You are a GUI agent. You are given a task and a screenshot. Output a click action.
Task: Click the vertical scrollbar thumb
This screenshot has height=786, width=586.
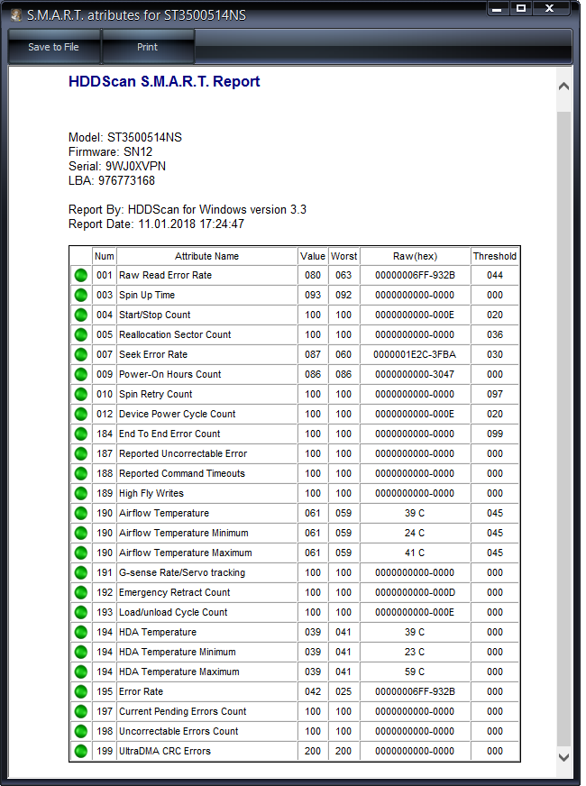coord(563,424)
